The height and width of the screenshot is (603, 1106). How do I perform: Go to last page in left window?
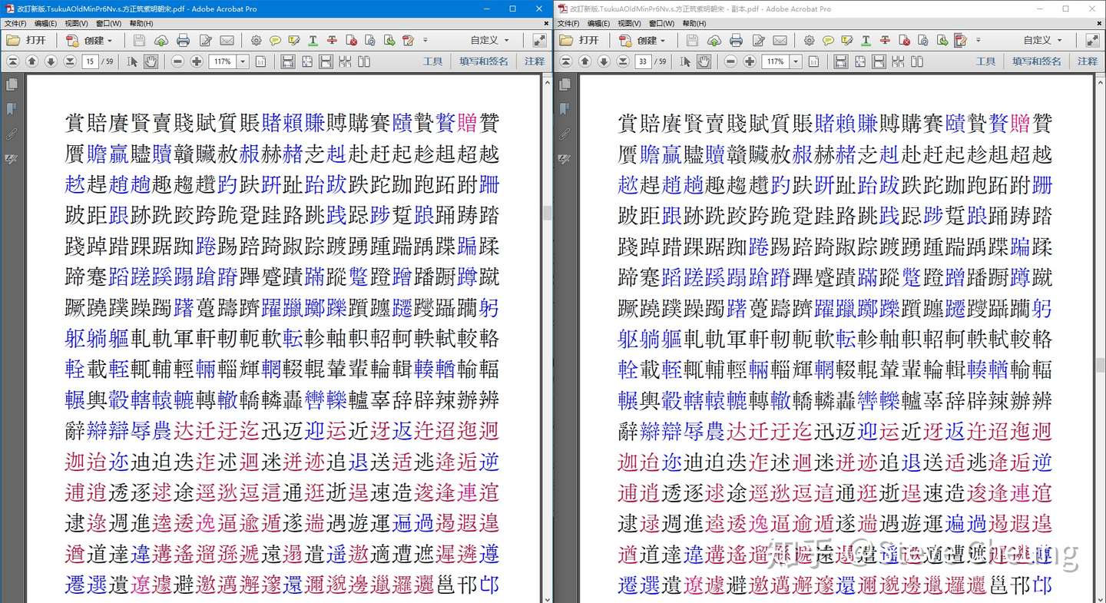[70, 61]
